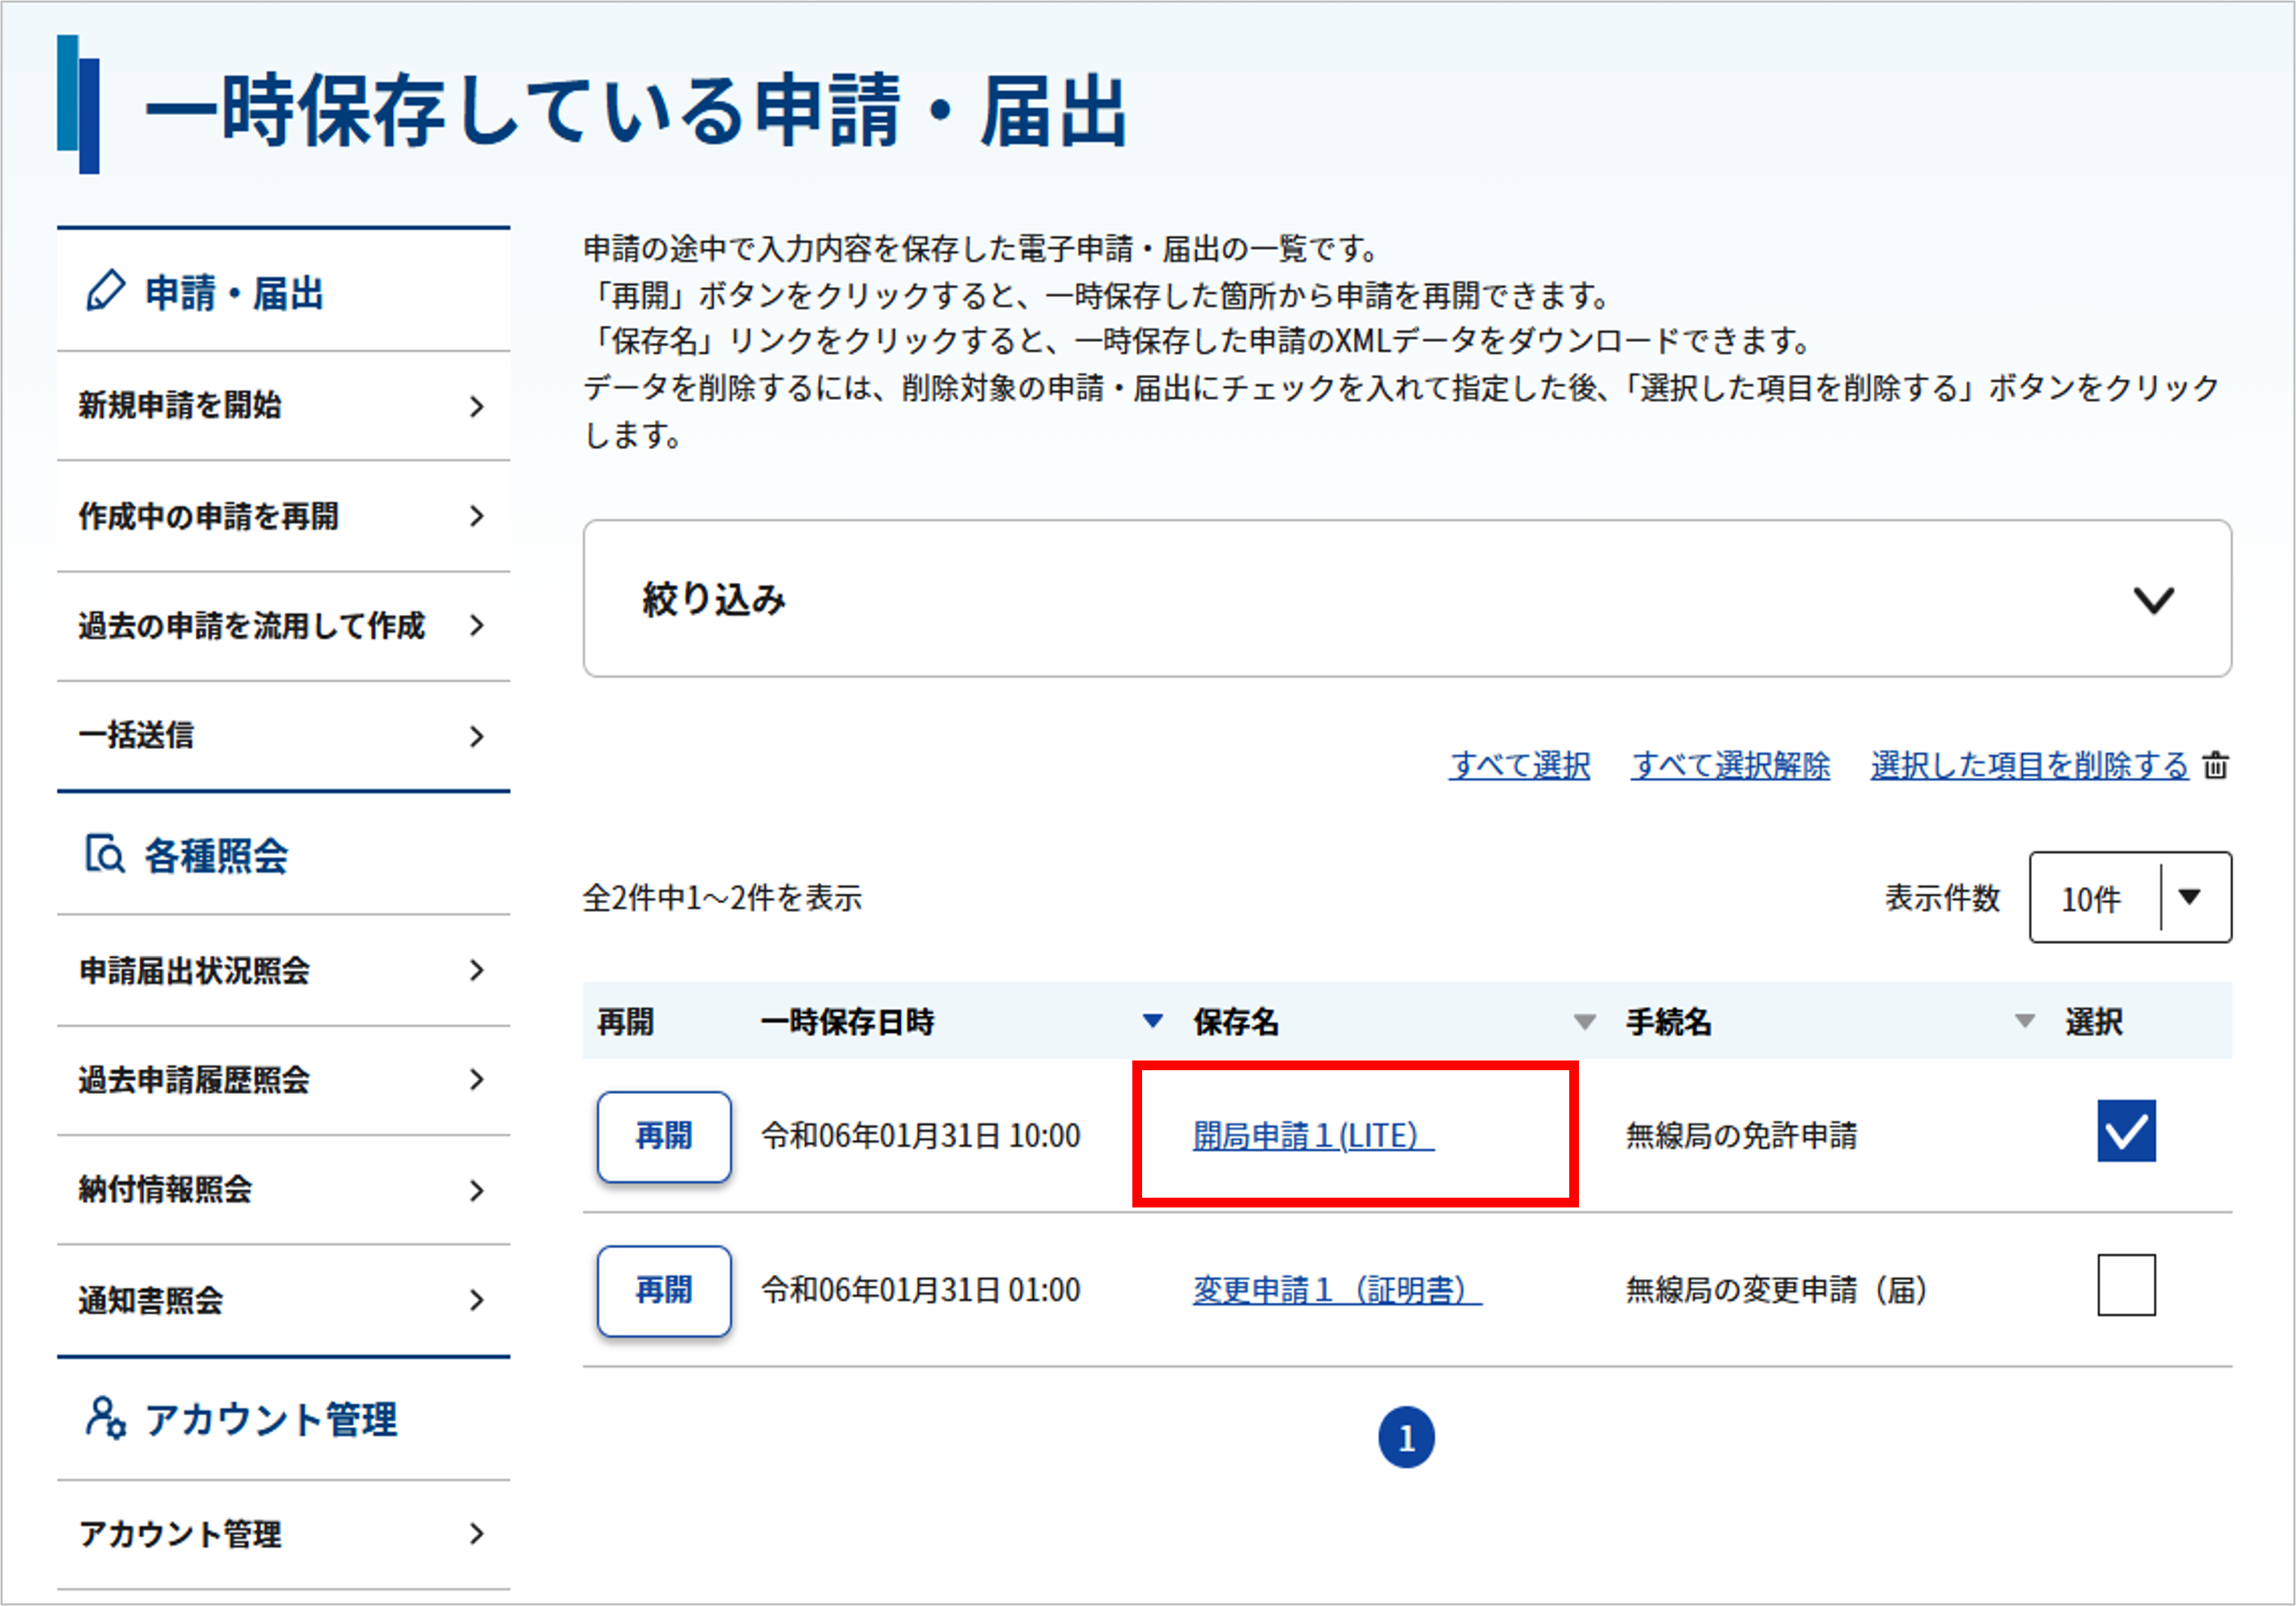Open 過去の申請を流用して作成 menu item
2296x1606 pixels.
click(x=283, y=626)
